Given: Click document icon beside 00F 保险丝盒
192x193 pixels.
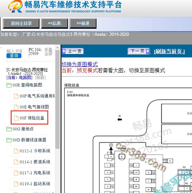Looking at the screenshot, I should [x=16, y=118].
